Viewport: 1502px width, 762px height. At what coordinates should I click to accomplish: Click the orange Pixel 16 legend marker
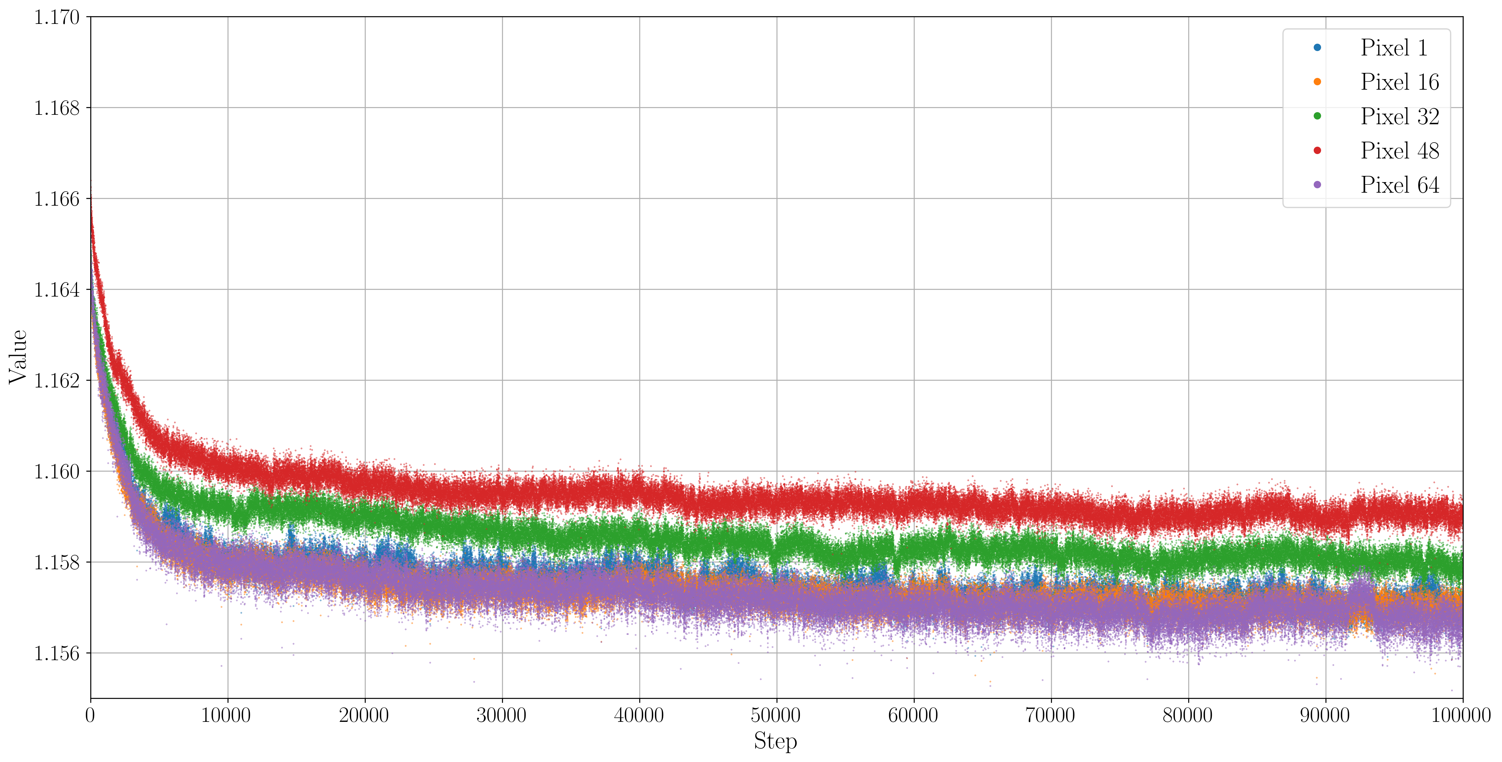coord(1317,82)
